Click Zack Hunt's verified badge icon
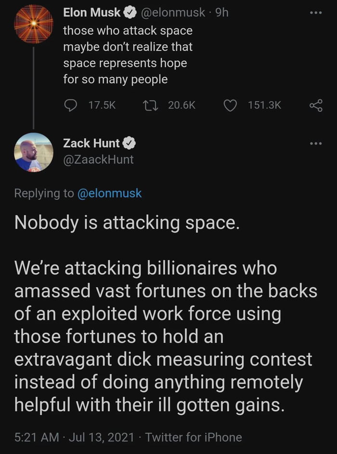Screen dimensions: 337x454 click(x=128, y=143)
